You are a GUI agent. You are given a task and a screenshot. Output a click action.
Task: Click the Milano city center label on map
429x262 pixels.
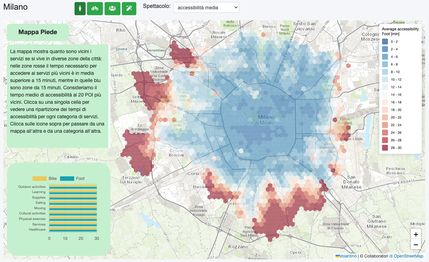pyautogui.click(x=266, y=120)
